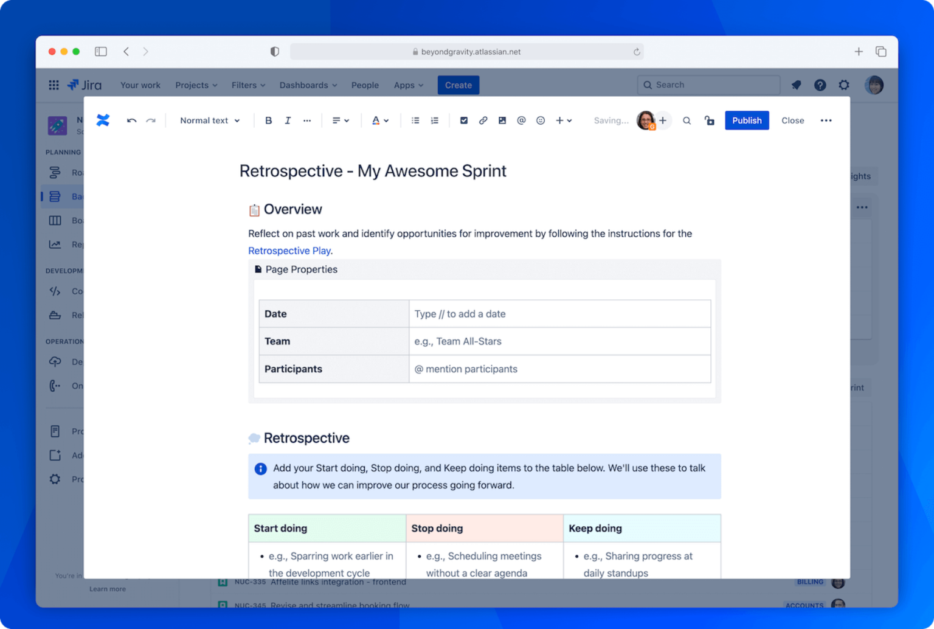Insert a numbered list
Viewport: 934px width, 629px height.
pos(435,120)
